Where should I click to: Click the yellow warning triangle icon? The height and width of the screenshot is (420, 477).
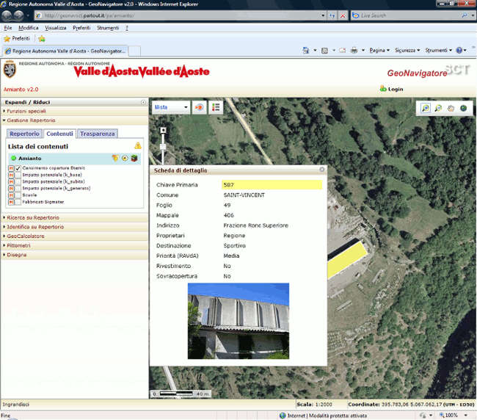(x=137, y=146)
